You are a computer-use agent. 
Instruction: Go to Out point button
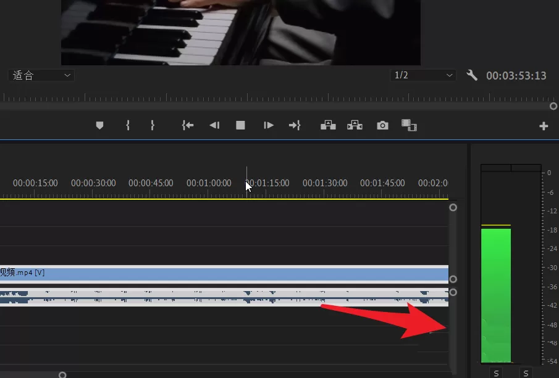tap(295, 125)
